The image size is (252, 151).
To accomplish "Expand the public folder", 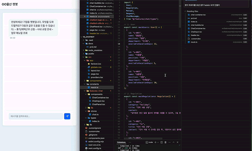I will [x=91, y=54].
